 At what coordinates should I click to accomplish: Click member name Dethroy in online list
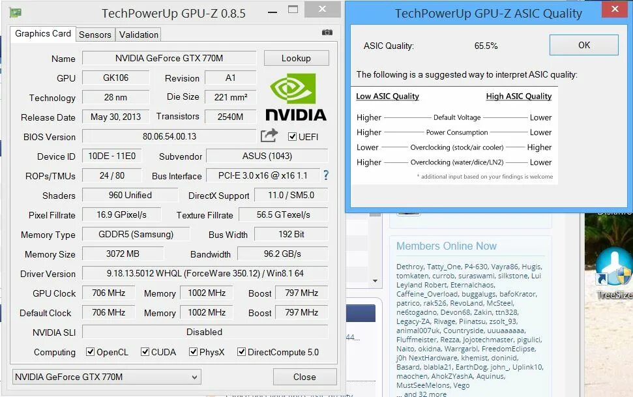[410, 267]
